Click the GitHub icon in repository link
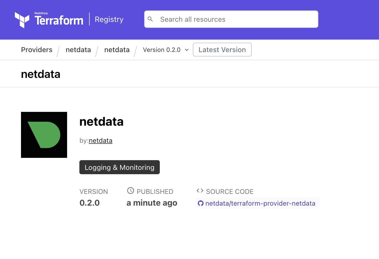The height and width of the screenshot is (259, 379). click(x=201, y=203)
